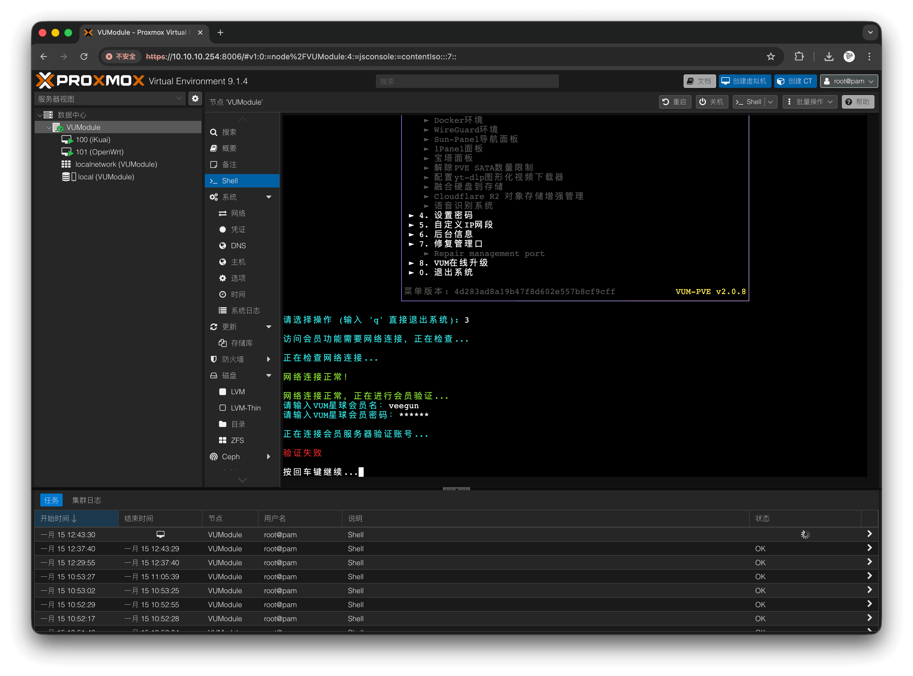Click the gear icon beside server view
Viewport: 913px width, 676px height.
coord(195,98)
